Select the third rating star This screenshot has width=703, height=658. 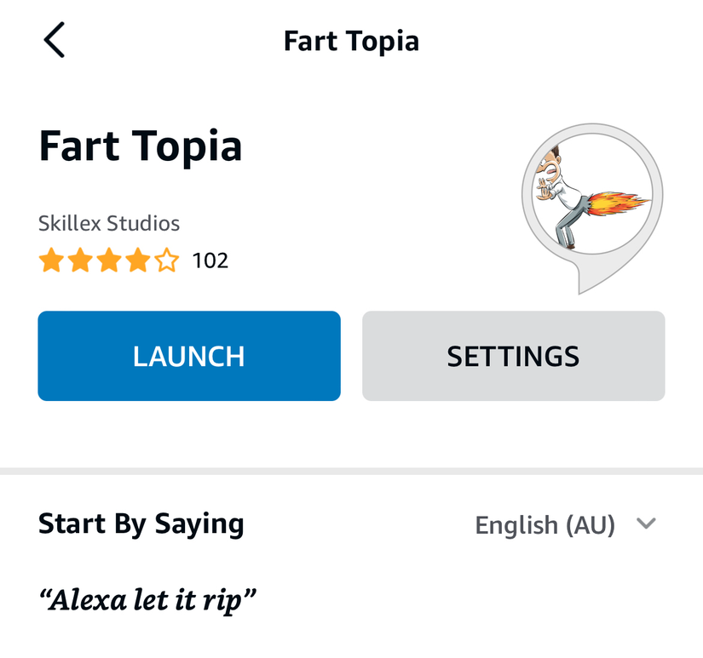(109, 260)
